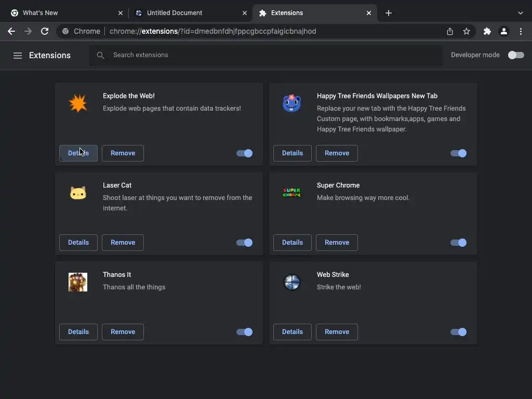Viewport: 532px width, 399px height.
Task: Open Details for Web Strike
Action: (x=292, y=332)
